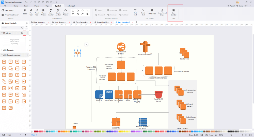
Task: Click New Library button
Action: click(8, 10)
